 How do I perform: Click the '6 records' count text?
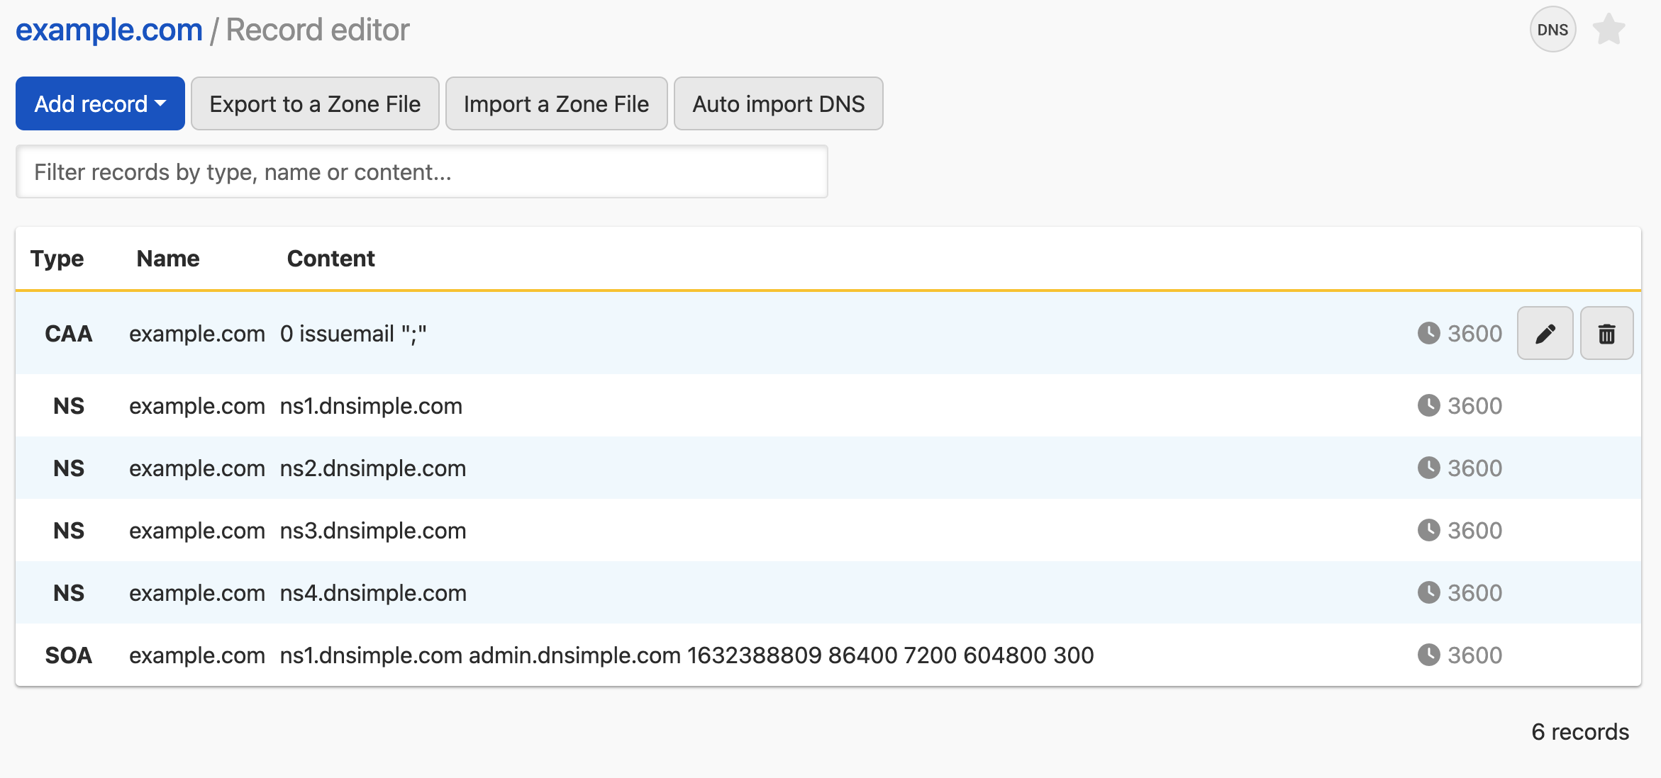tap(1580, 731)
